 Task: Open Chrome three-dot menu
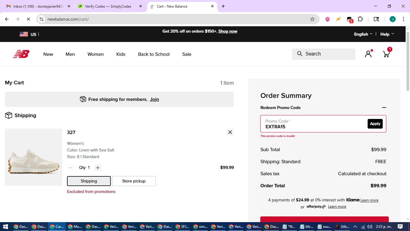403,19
